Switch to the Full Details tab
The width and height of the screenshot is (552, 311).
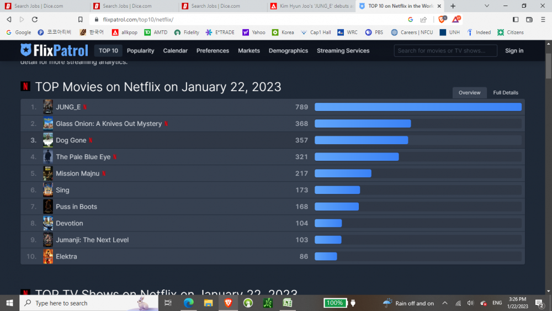click(x=506, y=93)
